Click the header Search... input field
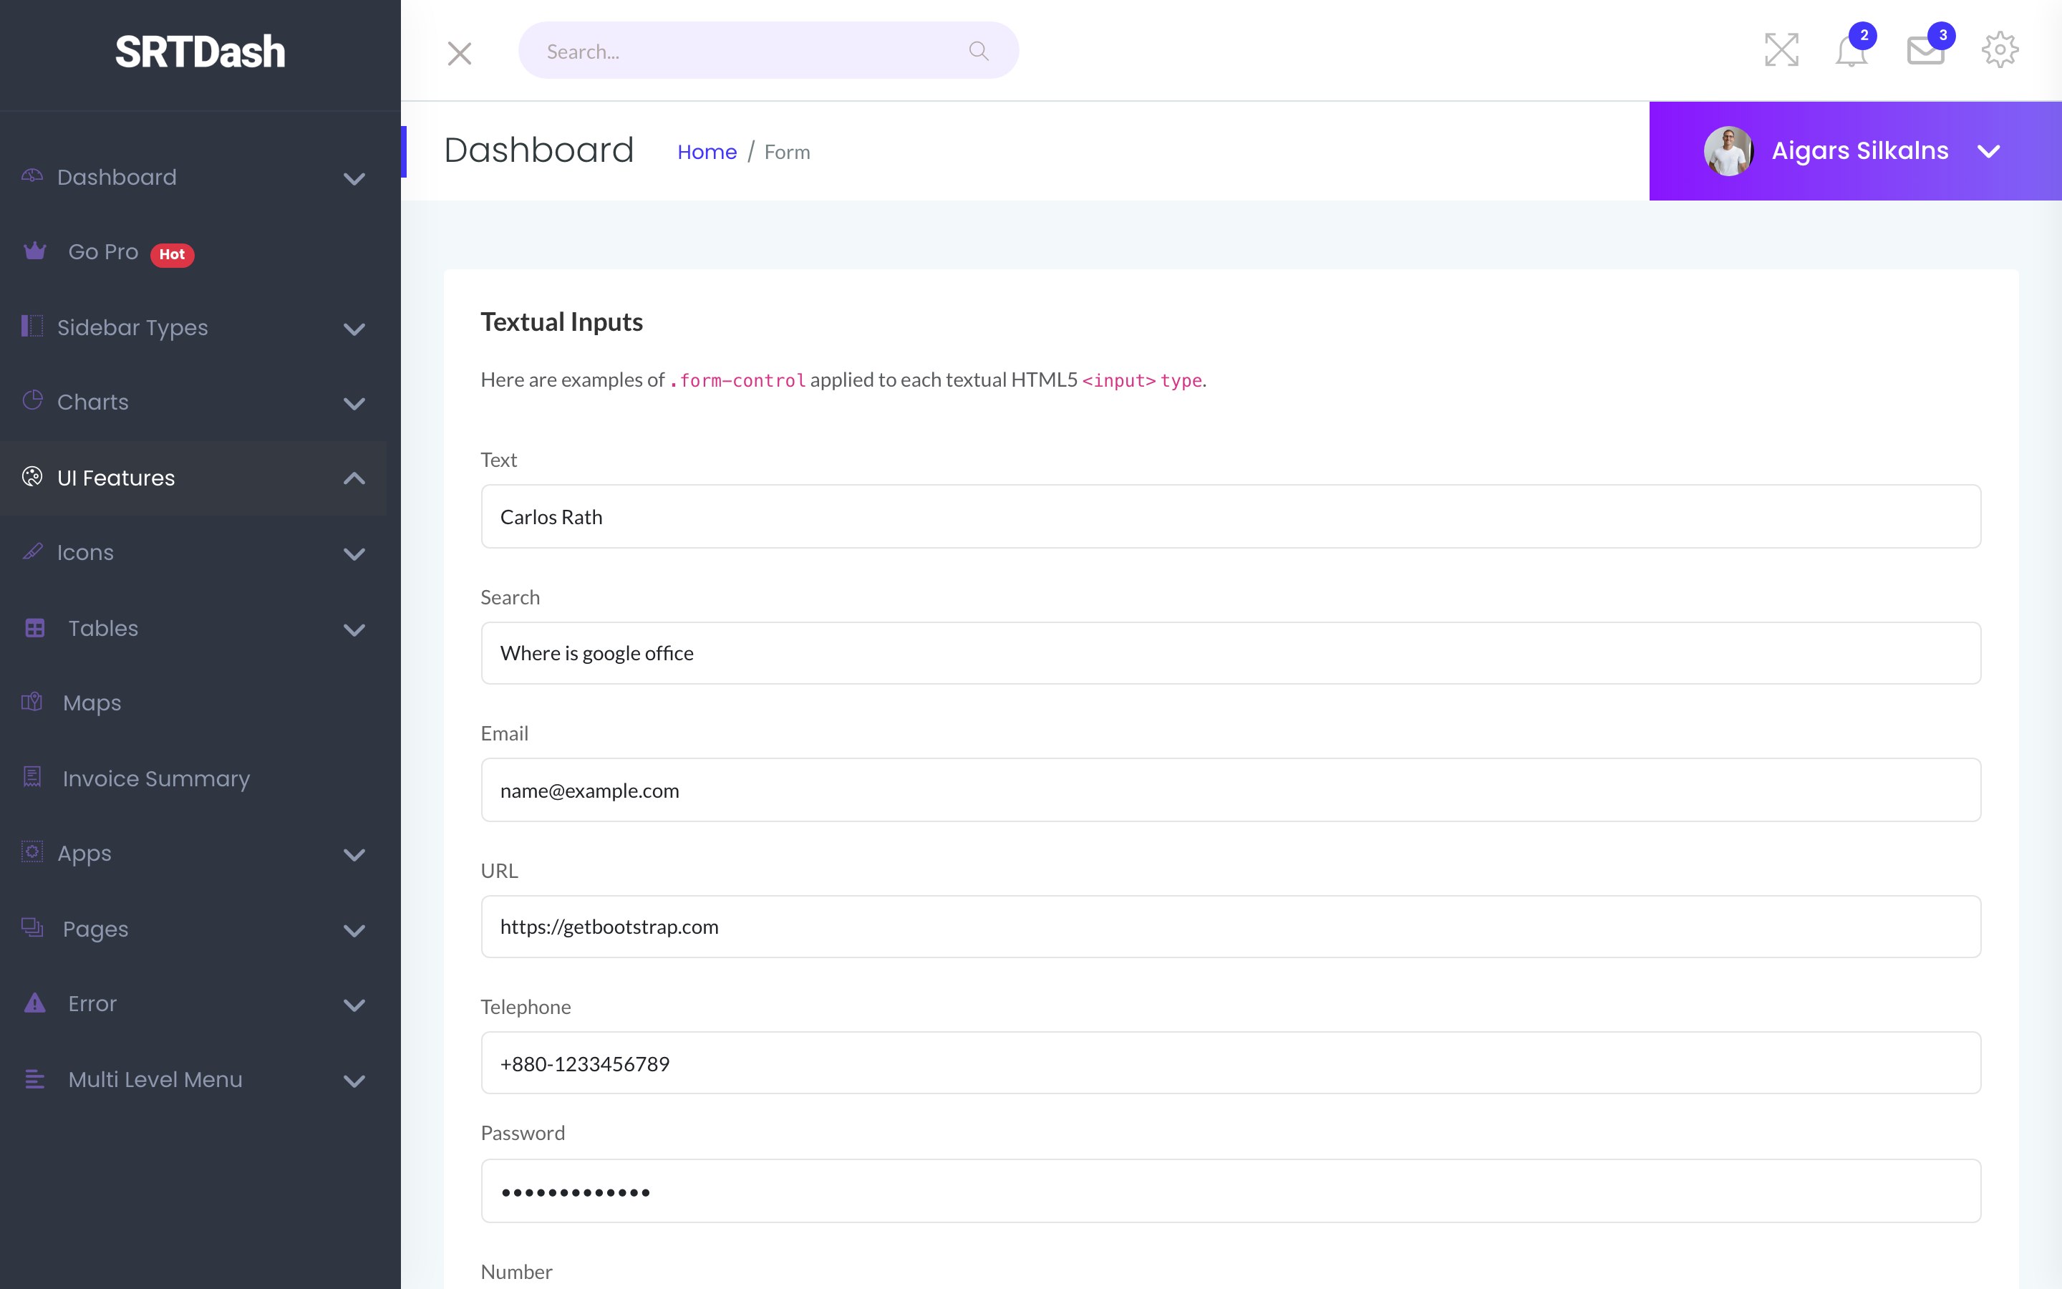This screenshot has height=1289, width=2062. 768,51
